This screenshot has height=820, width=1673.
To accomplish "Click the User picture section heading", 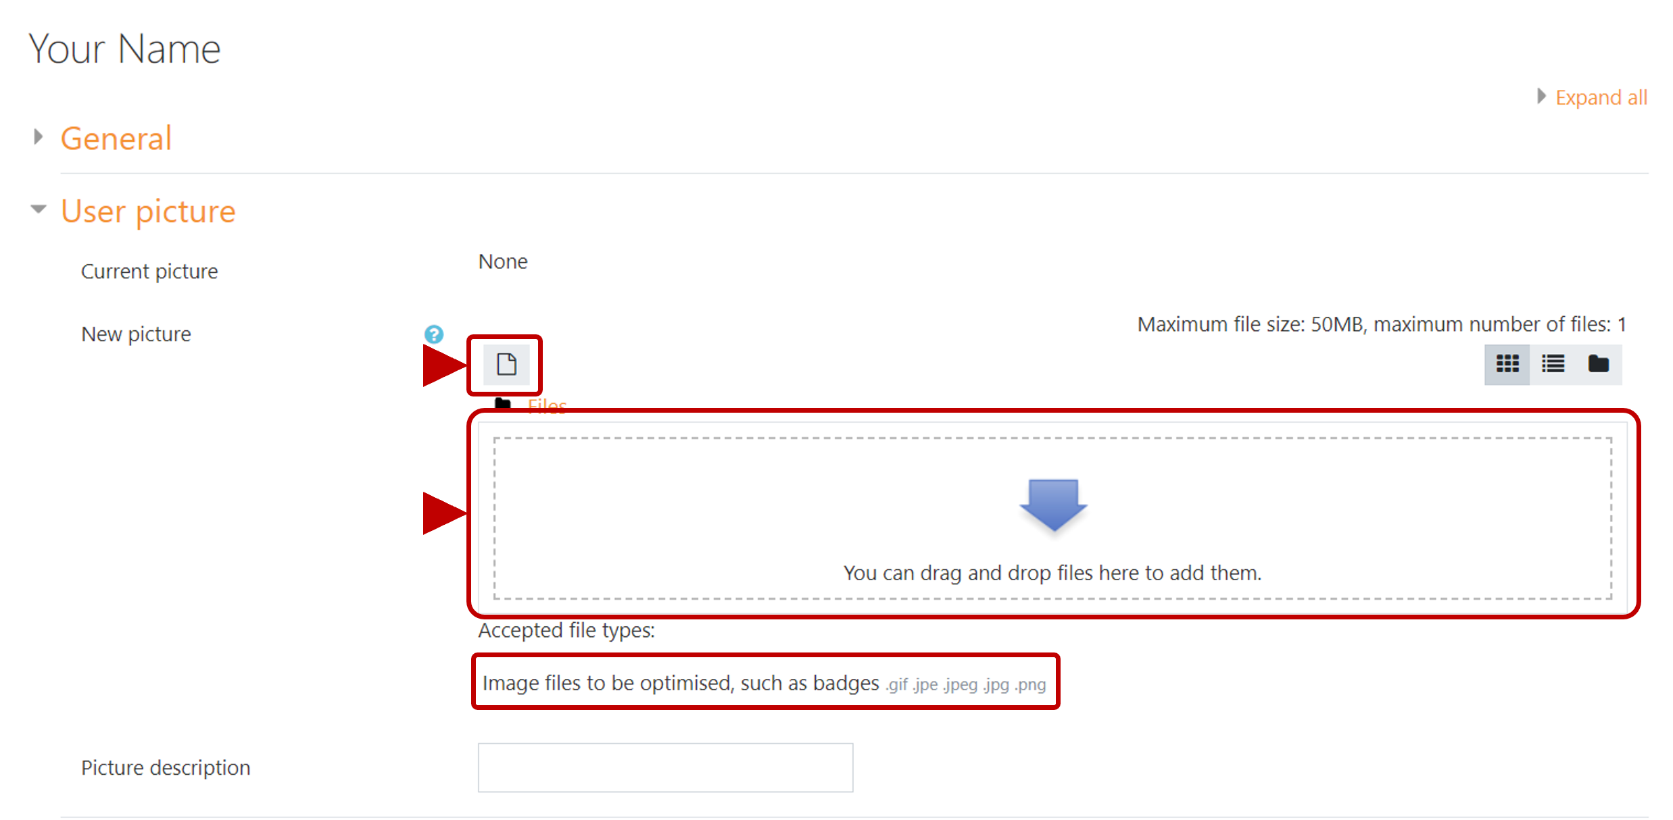I will pos(148,211).
